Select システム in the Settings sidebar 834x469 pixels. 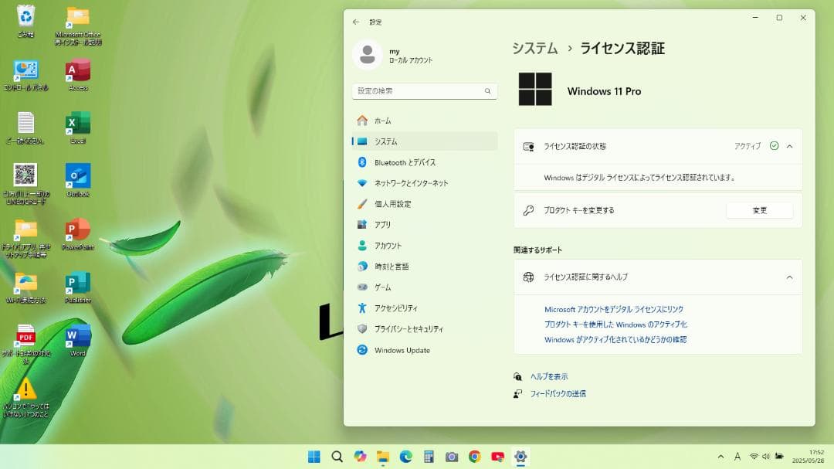pyautogui.click(x=425, y=141)
